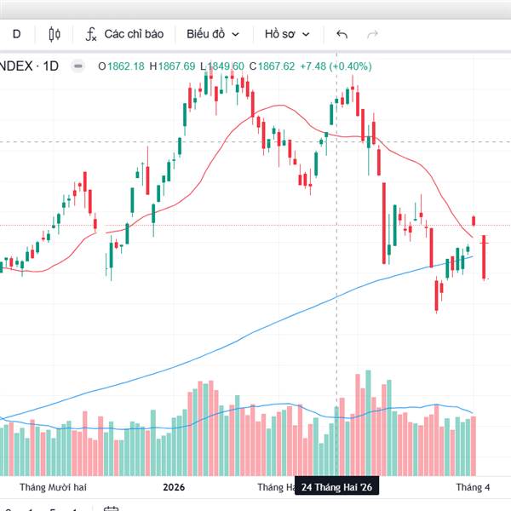Click the Tháng 4 time axis label
The width and height of the screenshot is (511, 511).
click(473, 487)
